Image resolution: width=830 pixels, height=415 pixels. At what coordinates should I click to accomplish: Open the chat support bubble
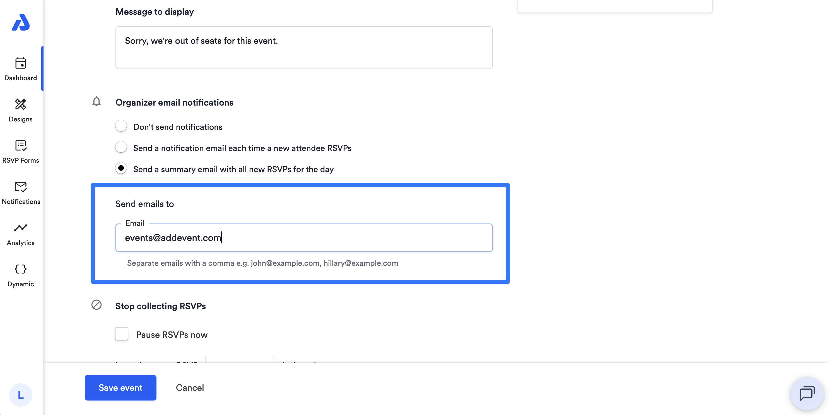tap(807, 394)
